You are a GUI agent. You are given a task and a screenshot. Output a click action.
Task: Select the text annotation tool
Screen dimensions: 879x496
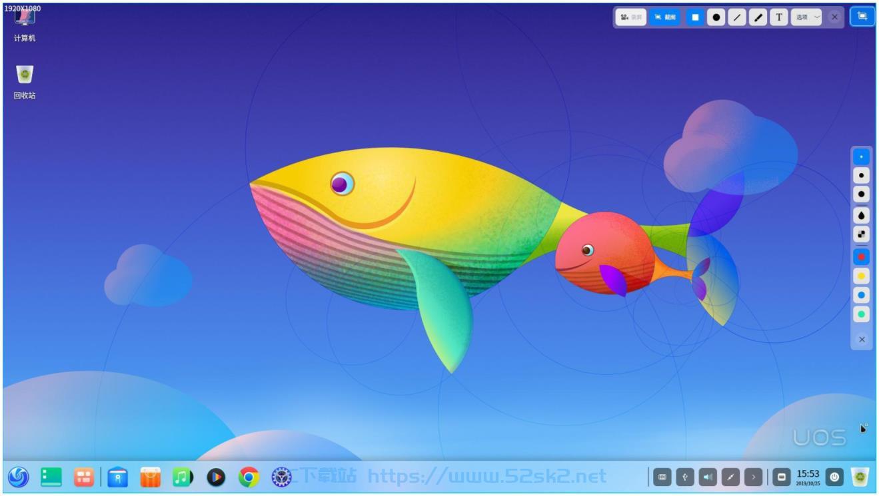pos(779,17)
